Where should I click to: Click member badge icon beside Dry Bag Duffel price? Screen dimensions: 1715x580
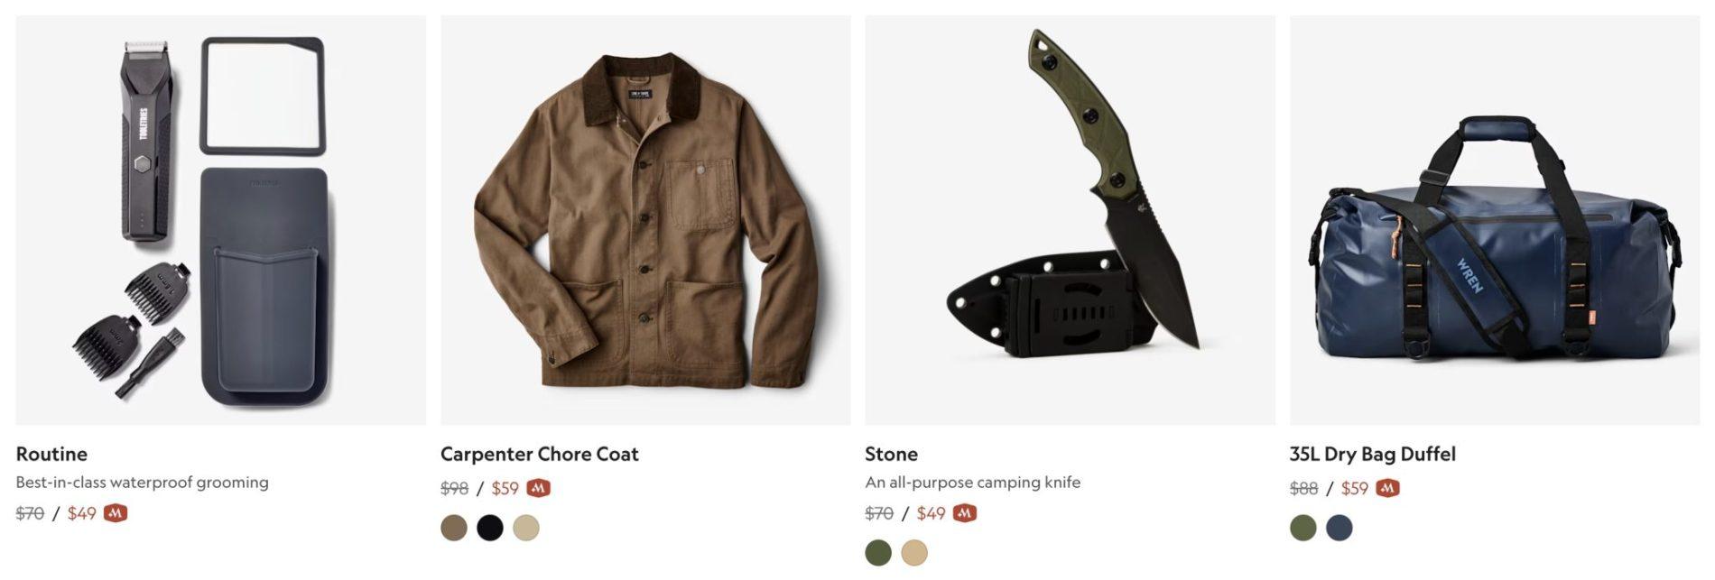click(x=1388, y=488)
